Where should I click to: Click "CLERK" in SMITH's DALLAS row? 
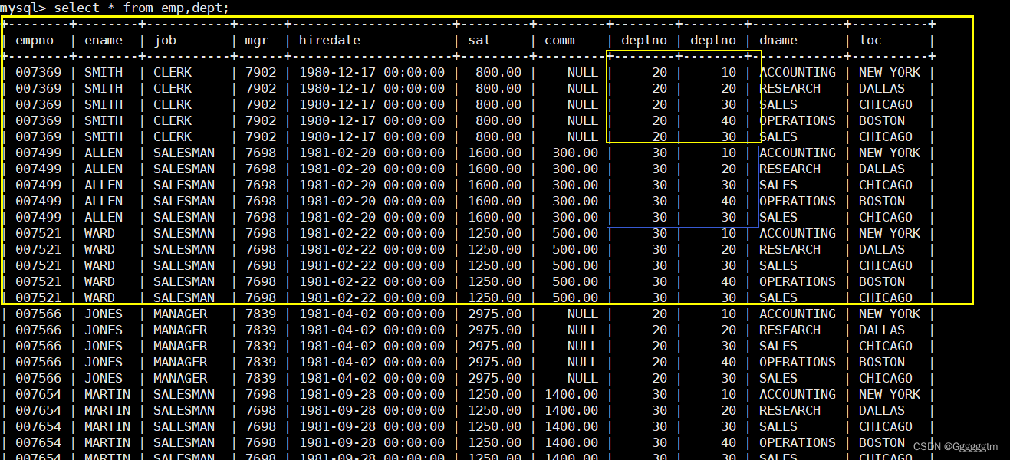[173, 88]
